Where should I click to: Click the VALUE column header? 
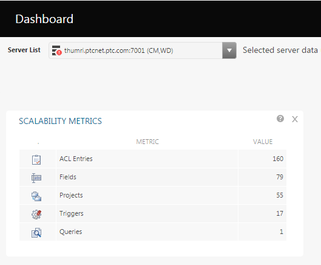pos(263,142)
